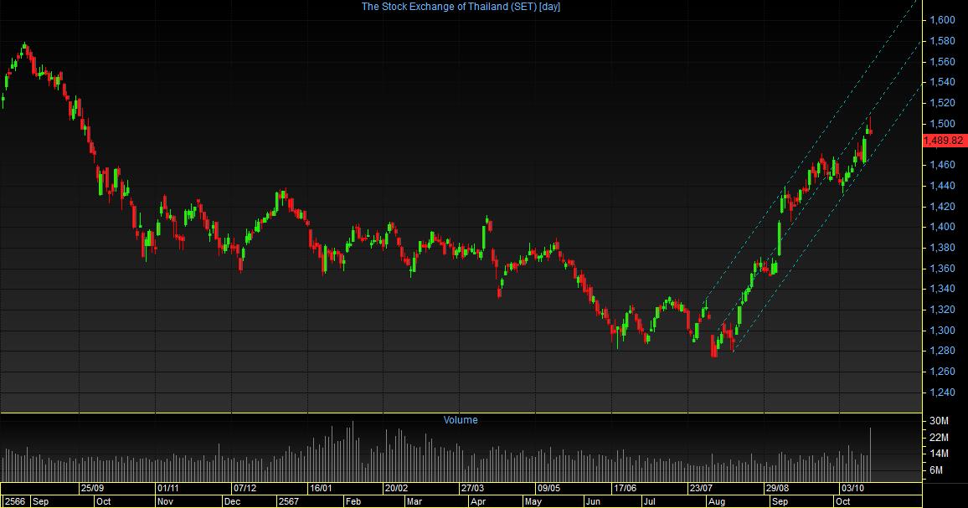This screenshot has height=508, width=968.
Task: Pick the 1,240 price axis value
Action: [x=942, y=393]
